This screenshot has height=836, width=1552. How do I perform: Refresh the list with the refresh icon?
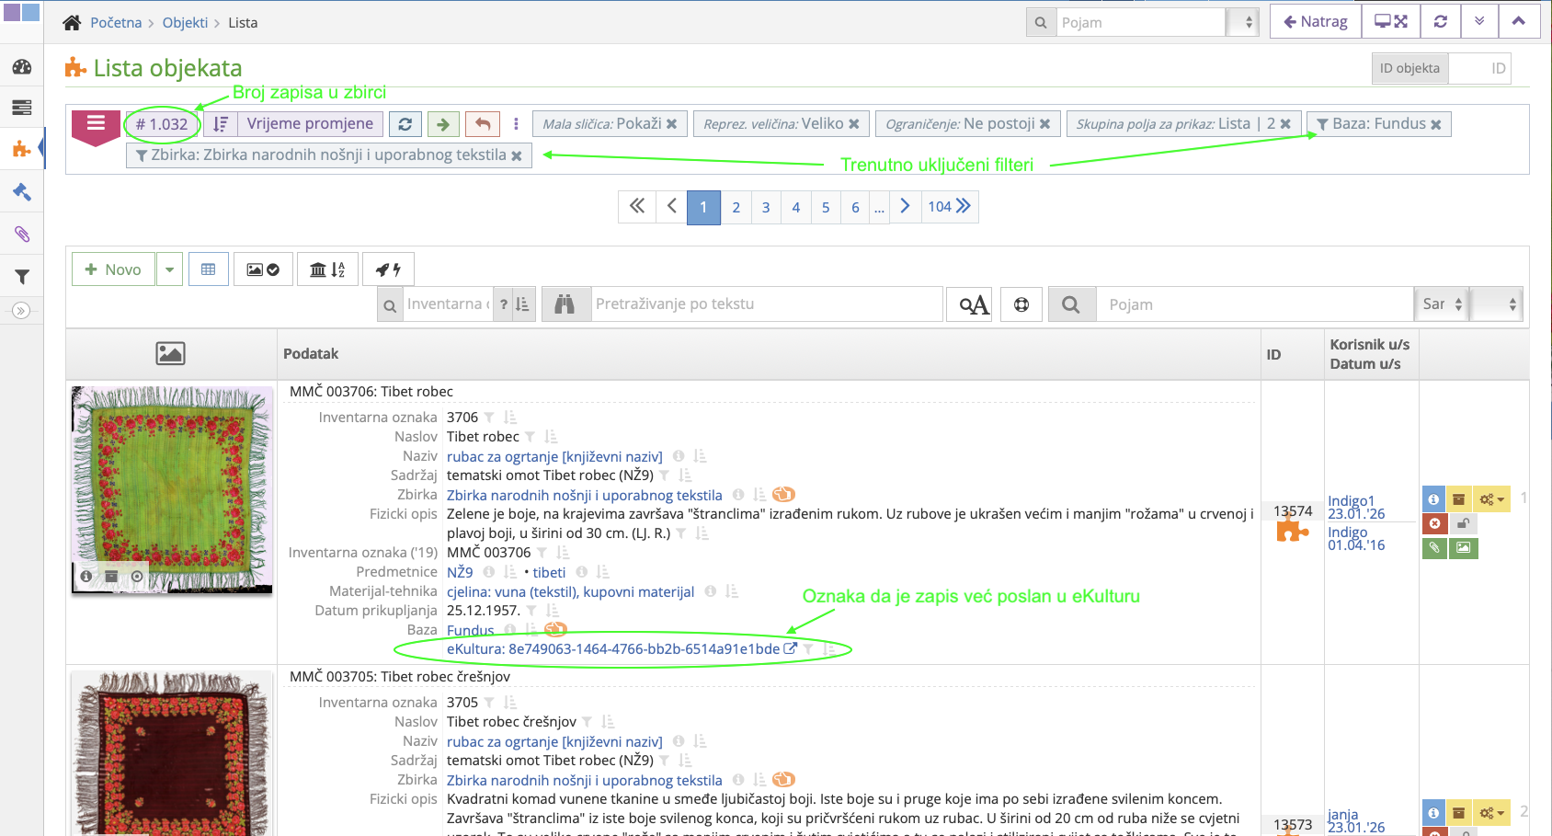click(x=405, y=124)
